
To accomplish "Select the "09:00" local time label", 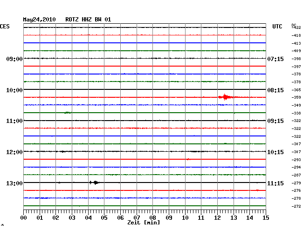I will pos(14,59).
